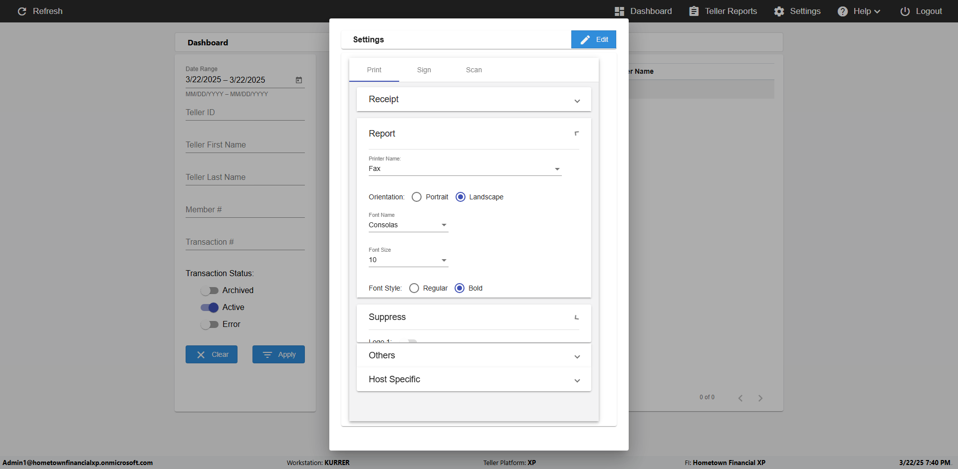Image resolution: width=958 pixels, height=469 pixels.
Task: Click the Apply filter button
Action: [278, 354]
